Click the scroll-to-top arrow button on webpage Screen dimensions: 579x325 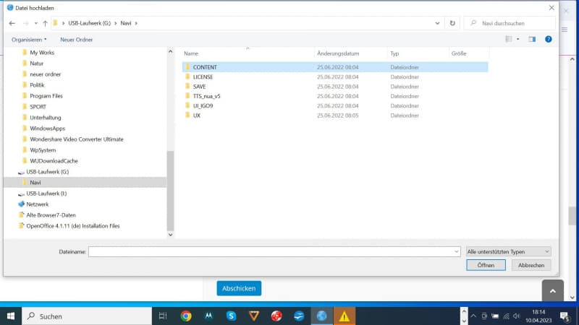[553, 291]
